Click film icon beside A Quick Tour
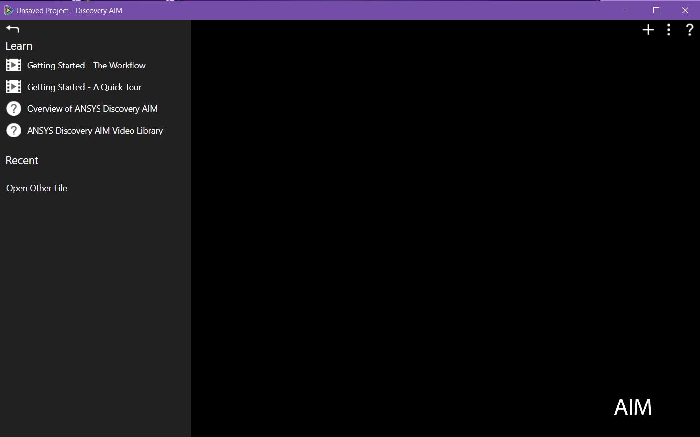700x437 pixels. 14,87
